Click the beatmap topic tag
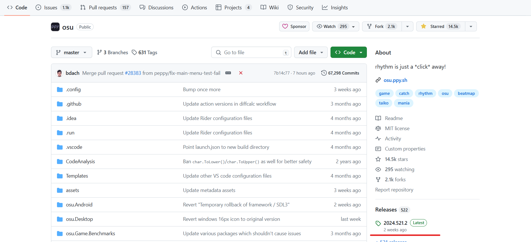531x242 pixels. pos(466,93)
